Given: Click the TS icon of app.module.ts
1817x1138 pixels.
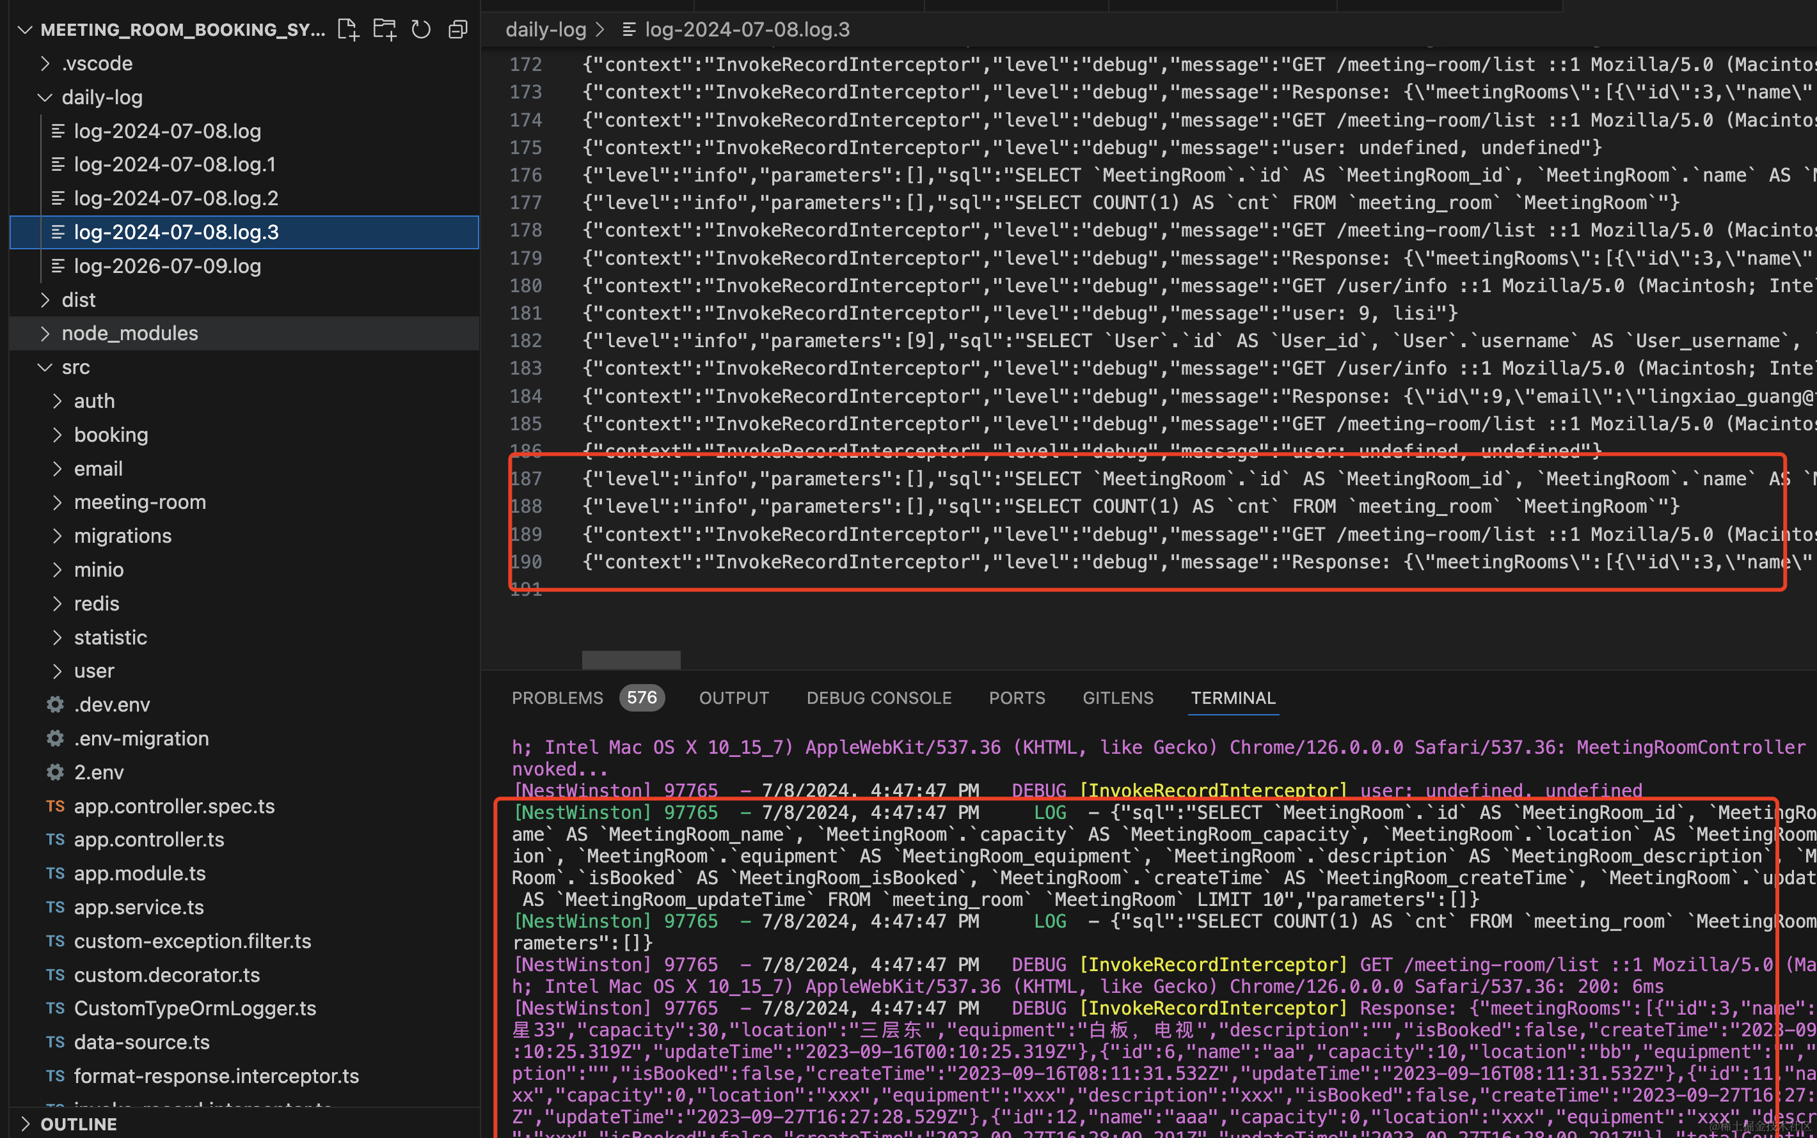Looking at the screenshot, I should [55, 873].
